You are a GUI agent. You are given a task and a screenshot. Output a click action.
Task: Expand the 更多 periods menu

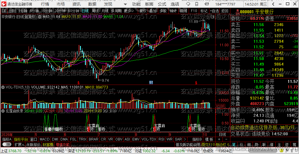click(x=129, y=11)
